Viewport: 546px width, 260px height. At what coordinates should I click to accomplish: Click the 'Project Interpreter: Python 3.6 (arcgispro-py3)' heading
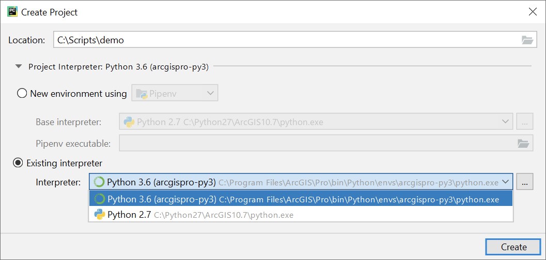118,66
